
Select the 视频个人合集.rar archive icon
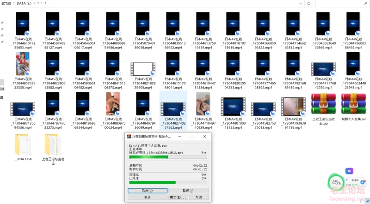[353, 103]
